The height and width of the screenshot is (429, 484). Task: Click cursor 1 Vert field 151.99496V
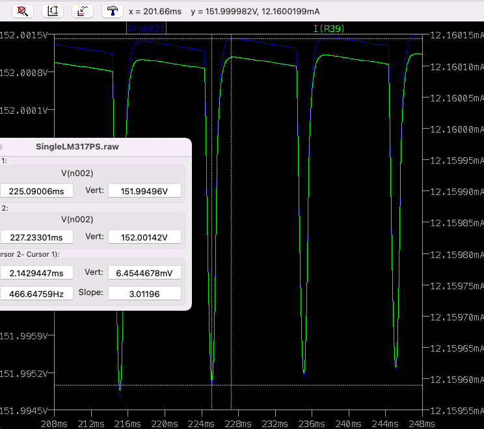pos(144,191)
